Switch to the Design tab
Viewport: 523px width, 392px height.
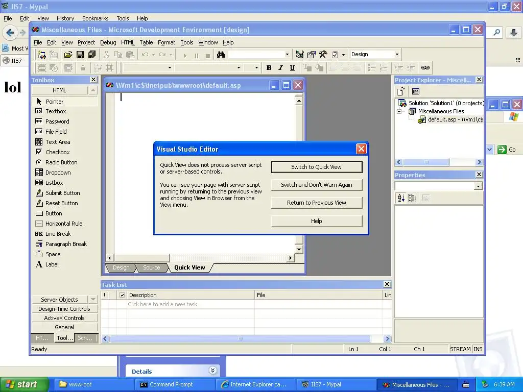pyautogui.click(x=121, y=267)
